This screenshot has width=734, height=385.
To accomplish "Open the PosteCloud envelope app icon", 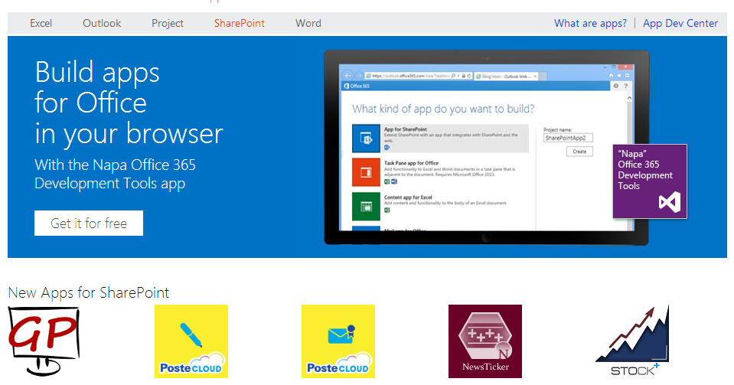I will [338, 341].
